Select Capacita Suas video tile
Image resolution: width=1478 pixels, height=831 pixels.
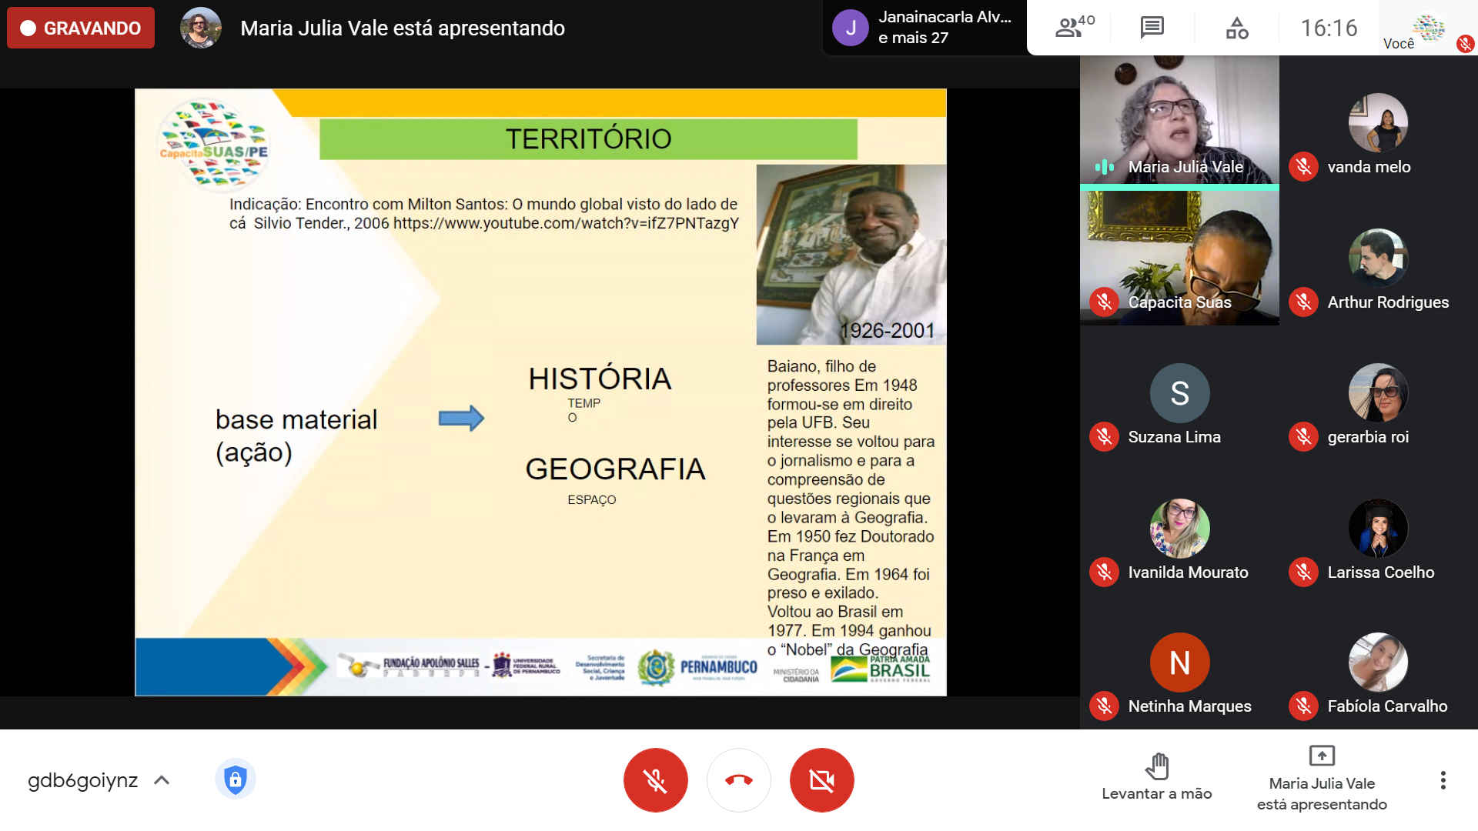coord(1179,258)
